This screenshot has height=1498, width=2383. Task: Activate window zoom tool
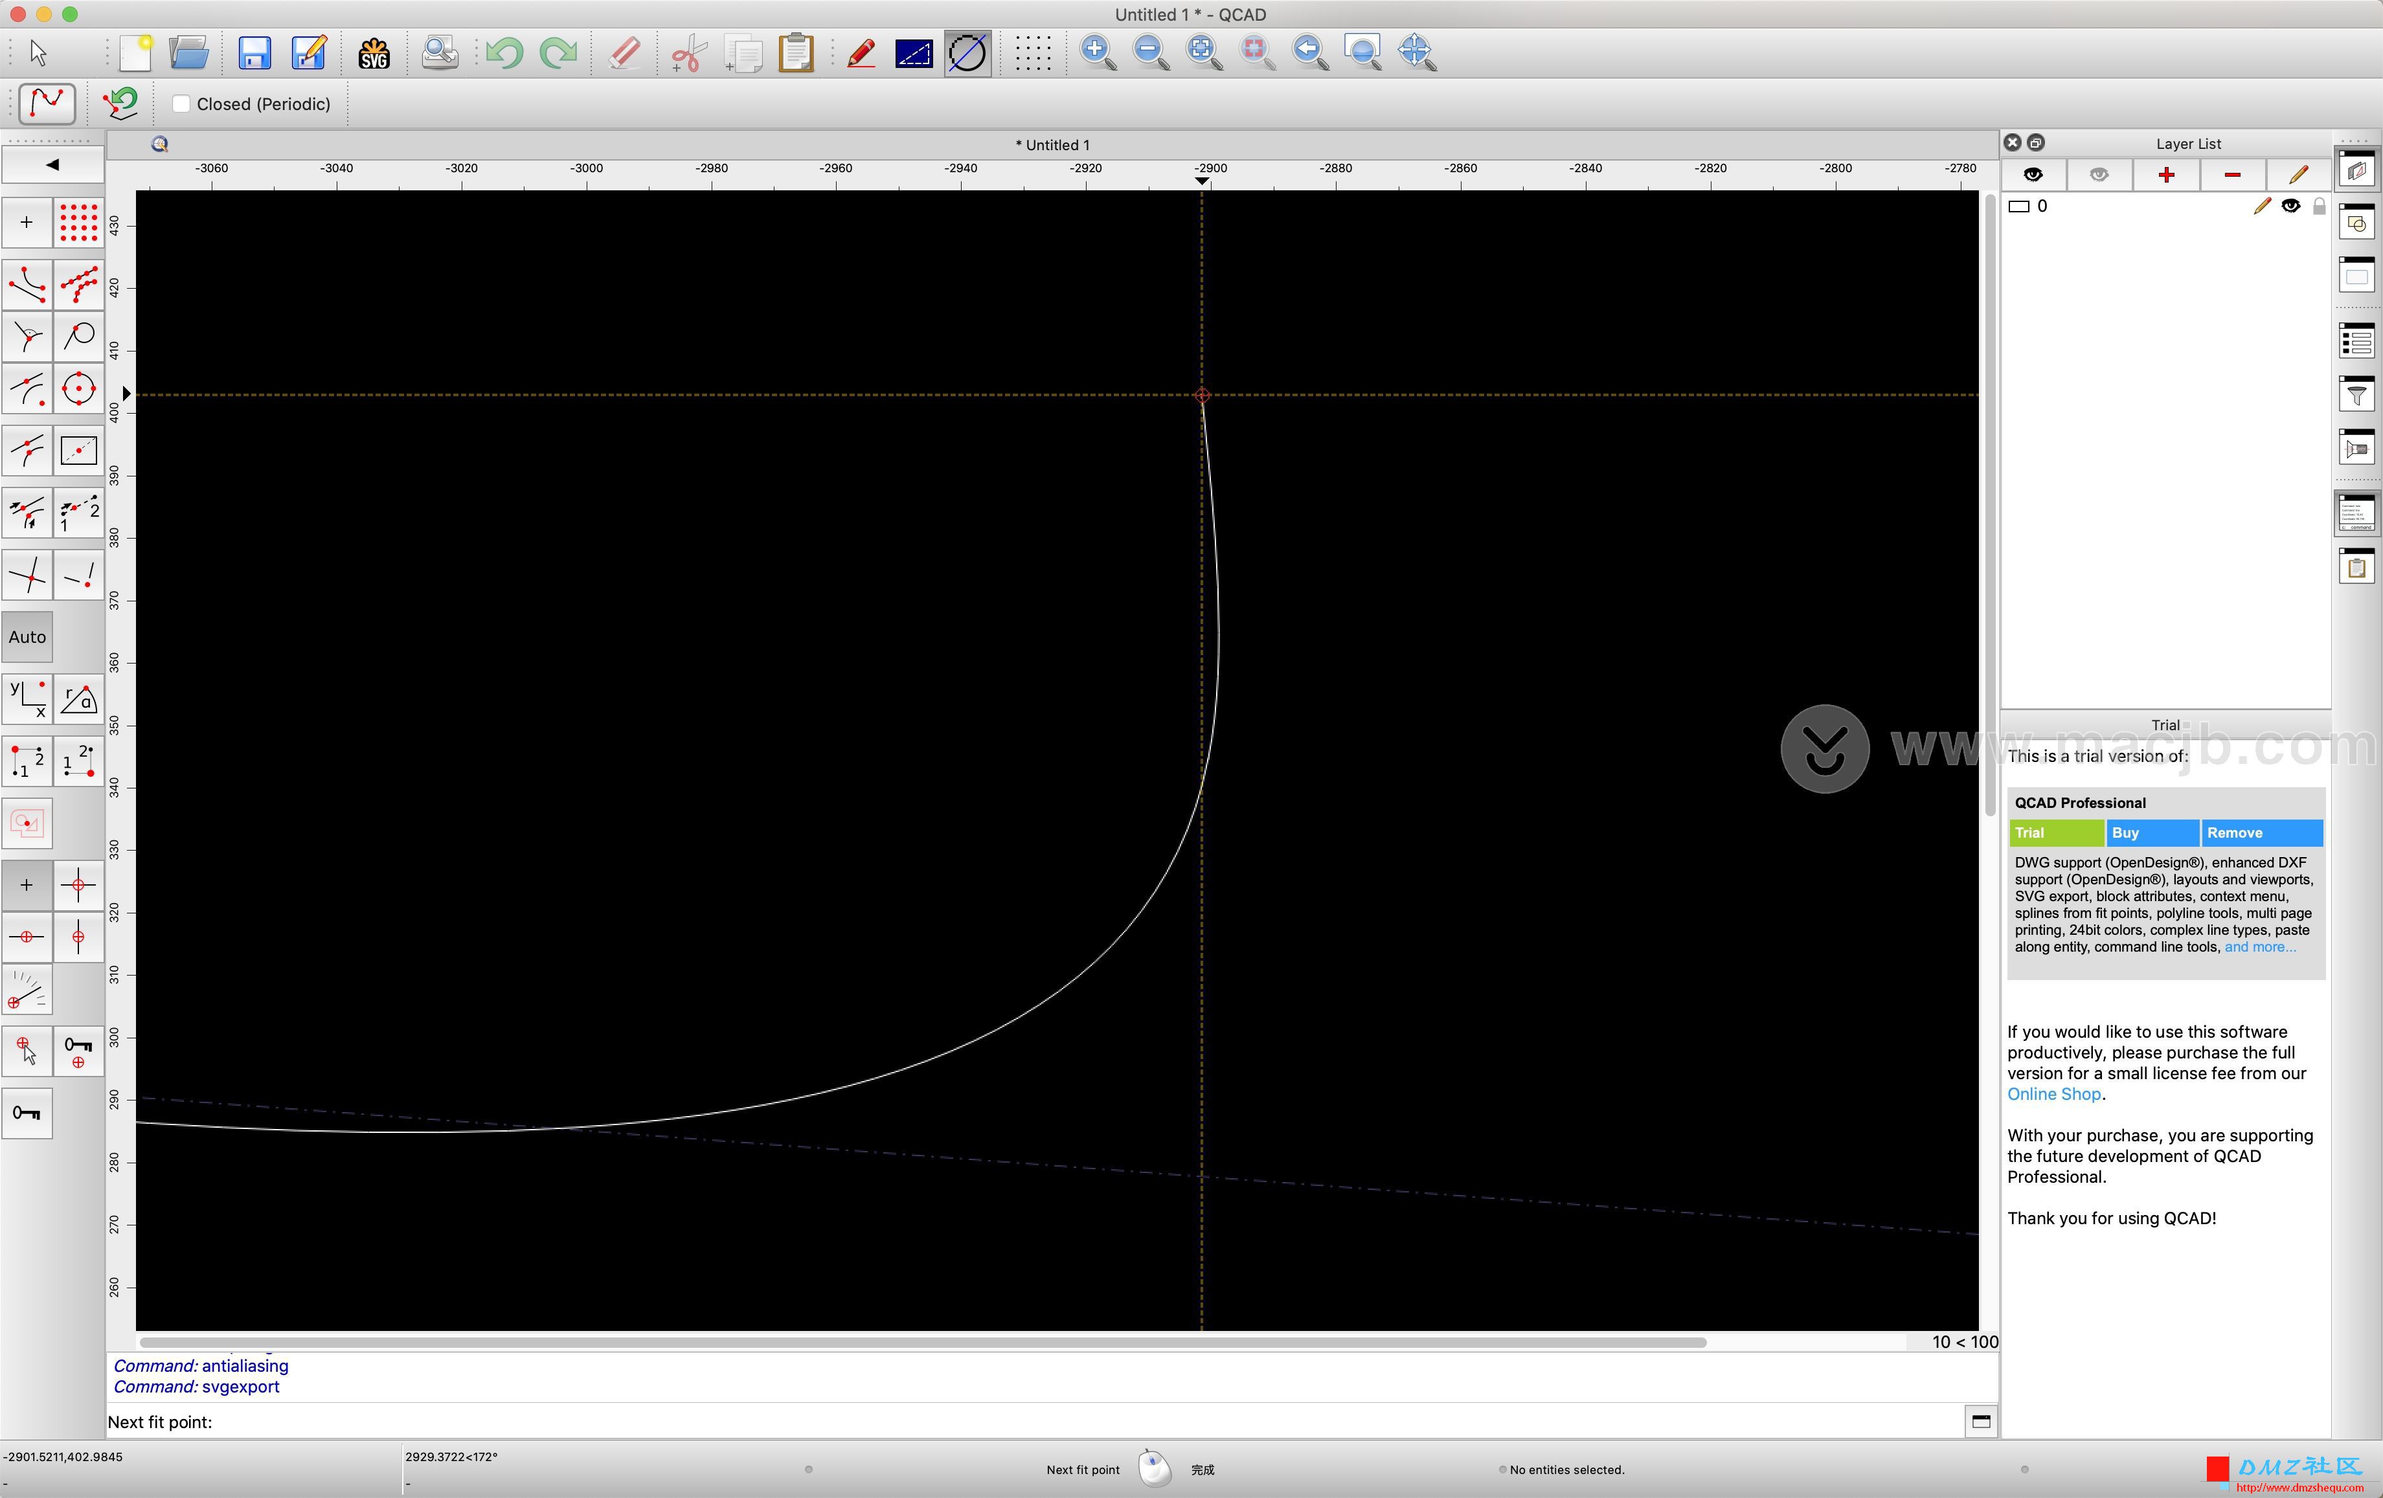1364,52
